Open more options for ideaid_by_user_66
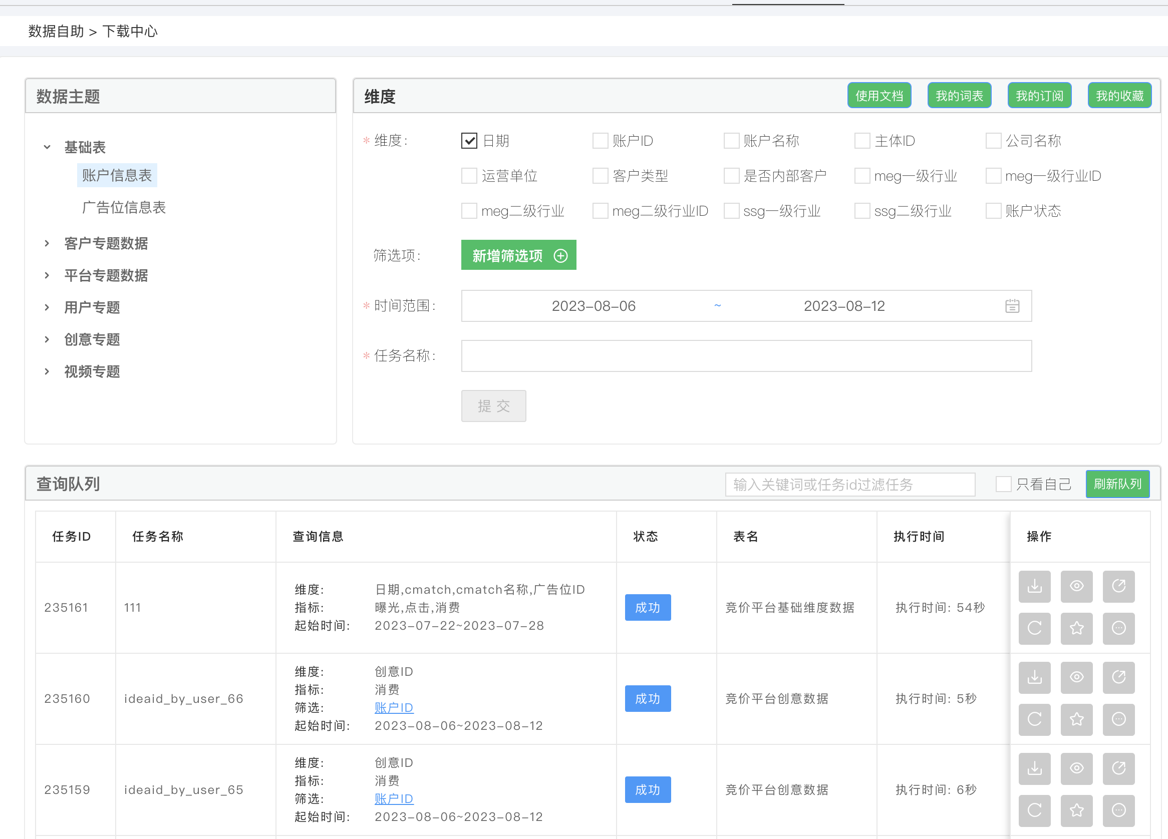Viewport: 1168px width, 839px height. (x=1118, y=719)
